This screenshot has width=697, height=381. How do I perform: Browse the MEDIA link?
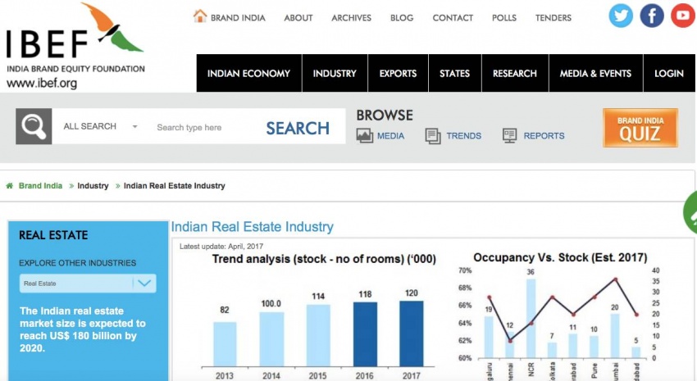point(390,136)
